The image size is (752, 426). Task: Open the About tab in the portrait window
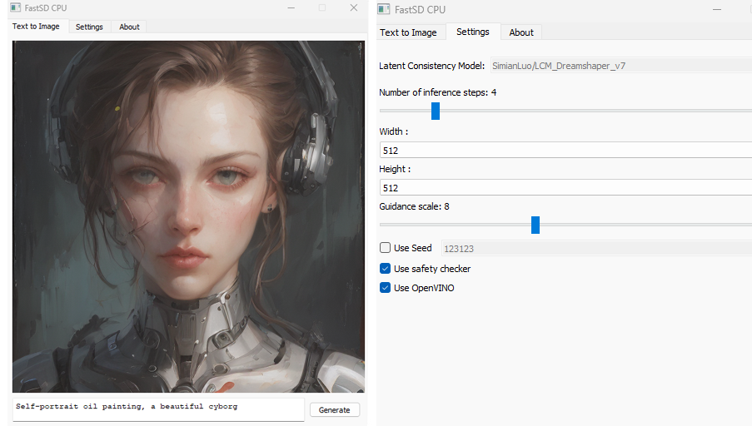[x=129, y=27]
